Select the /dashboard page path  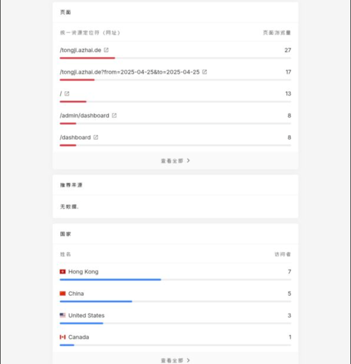[75, 137]
